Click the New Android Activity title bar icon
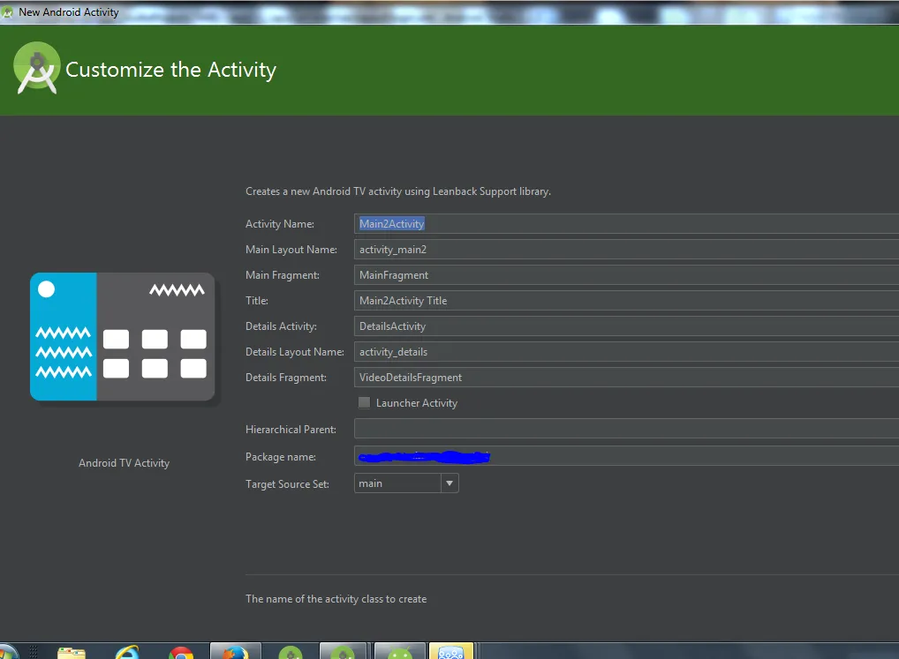This screenshot has width=899, height=659. [x=7, y=12]
